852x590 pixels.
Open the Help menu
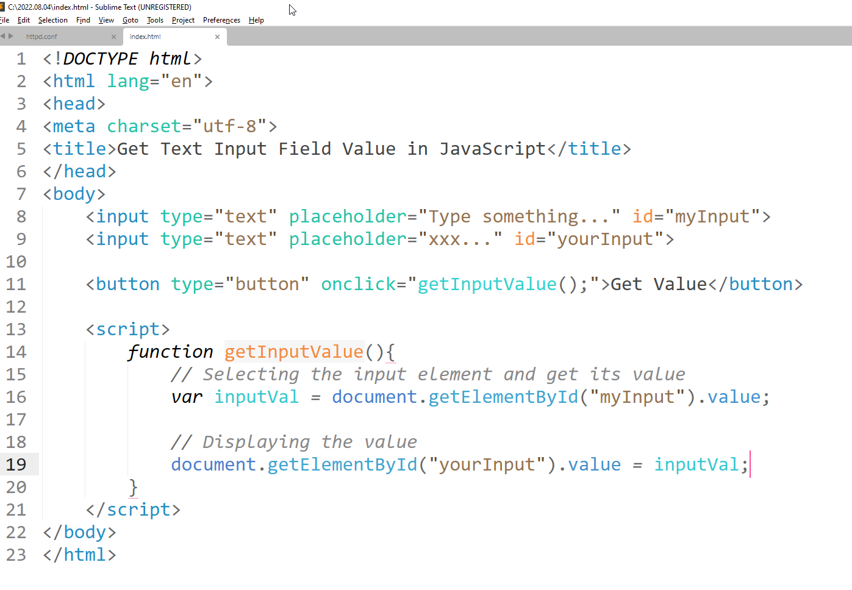[x=256, y=20]
